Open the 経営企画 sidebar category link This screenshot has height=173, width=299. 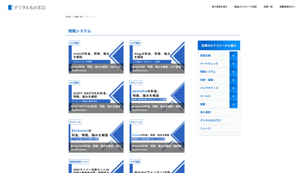pyautogui.click(x=206, y=56)
